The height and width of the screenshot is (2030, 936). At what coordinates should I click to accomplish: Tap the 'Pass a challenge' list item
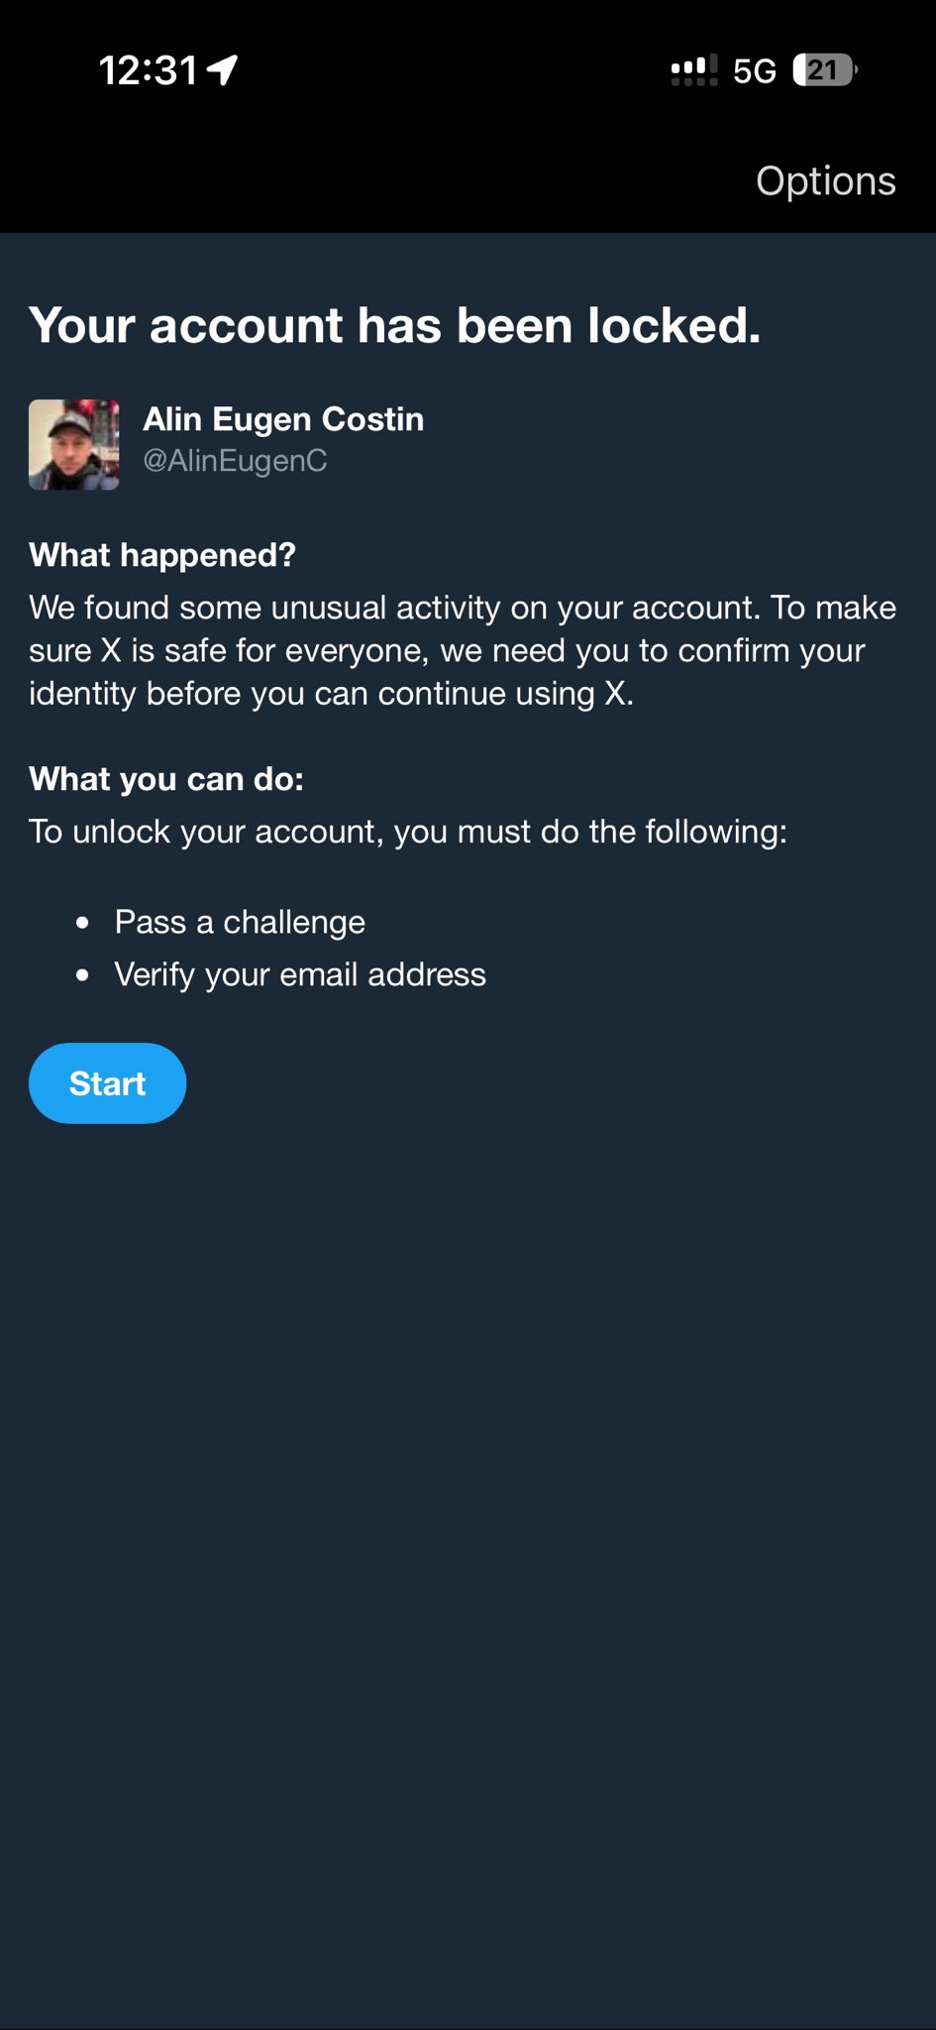point(240,922)
